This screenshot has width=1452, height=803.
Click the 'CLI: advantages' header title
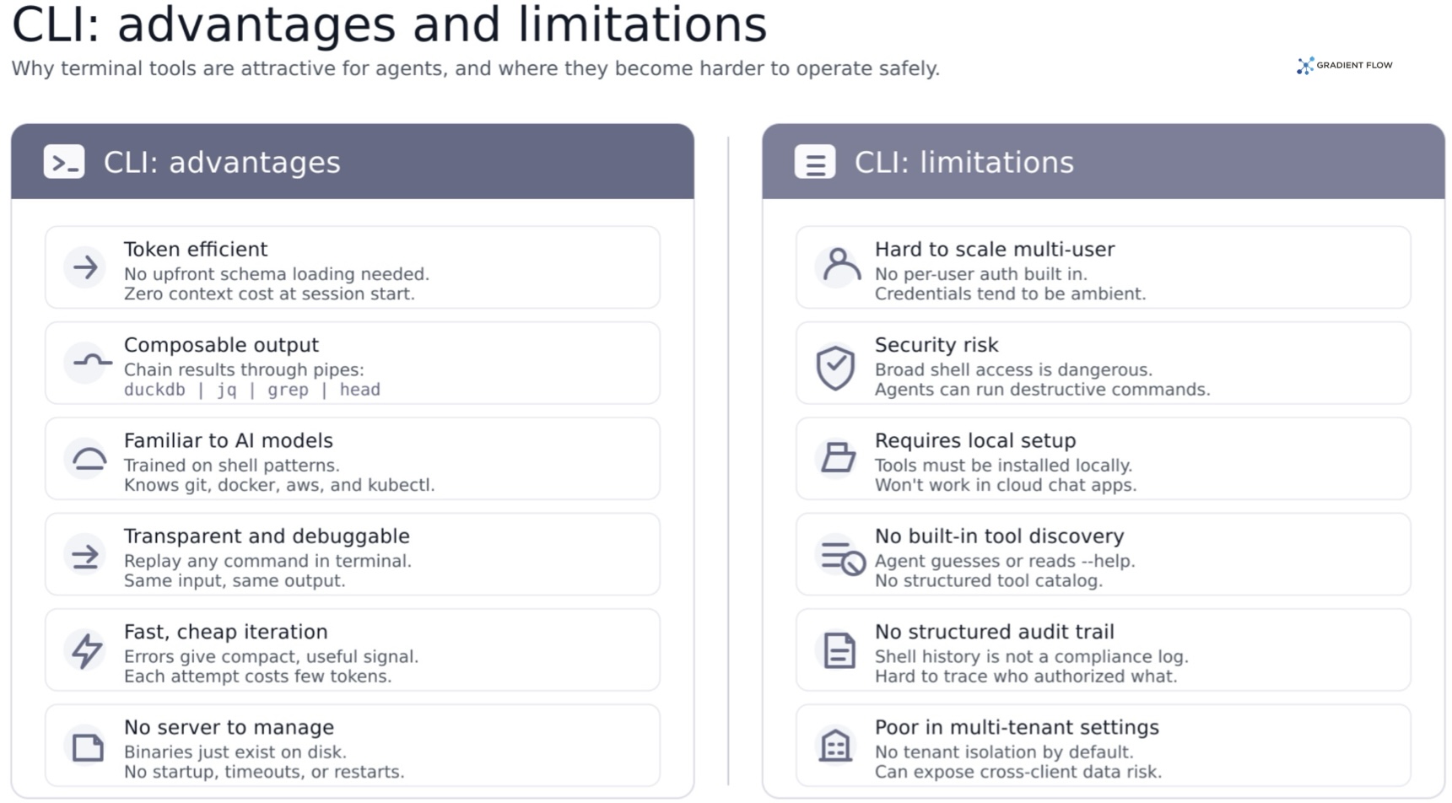[x=222, y=162]
